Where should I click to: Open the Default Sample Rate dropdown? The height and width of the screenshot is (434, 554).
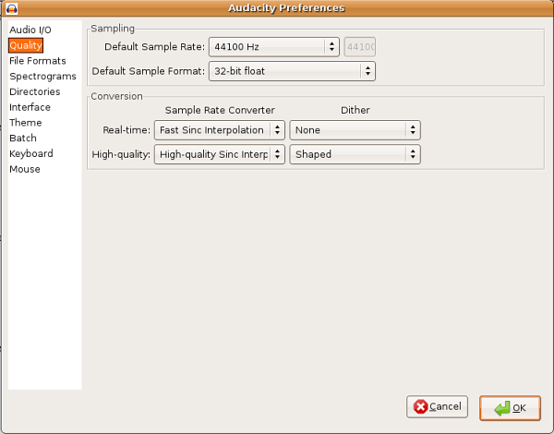coord(274,47)
